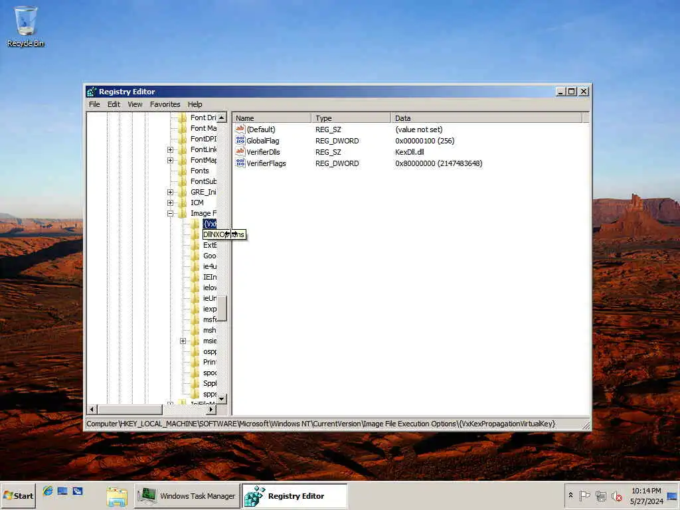680x510 pixels.
Task: Click the Action Center flag tray icon
Action: click(584, 495)
